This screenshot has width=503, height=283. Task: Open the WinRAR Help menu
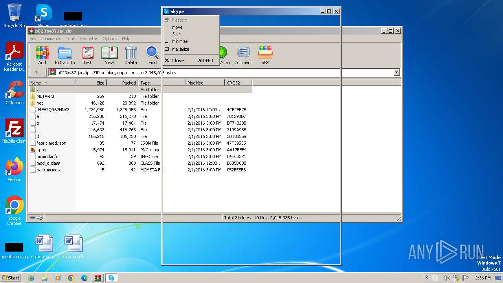tap(126, 39)
